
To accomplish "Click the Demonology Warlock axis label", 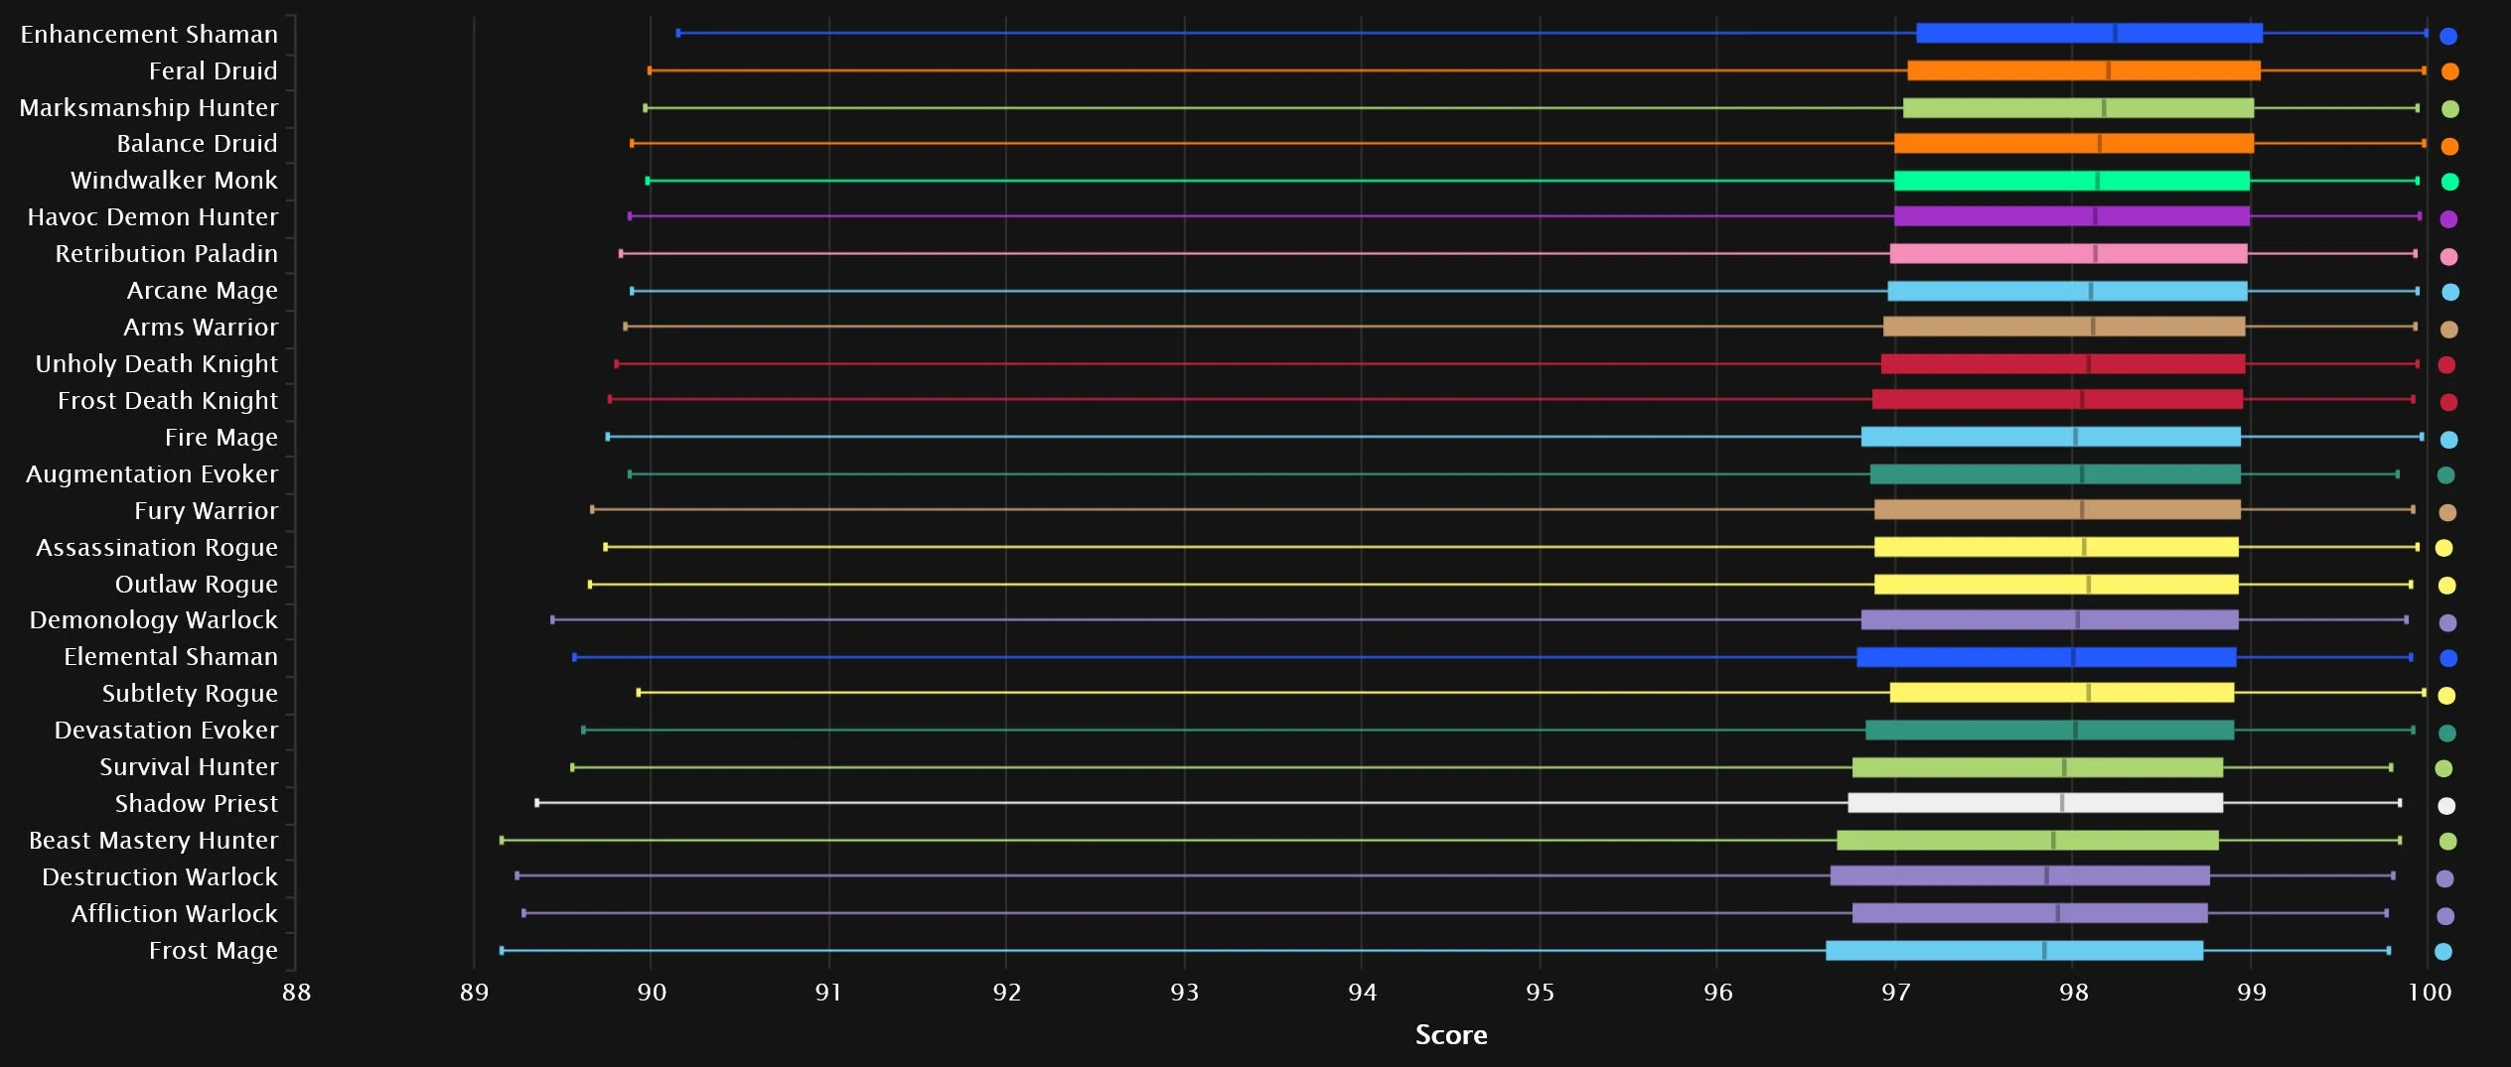I will point(154,620).
